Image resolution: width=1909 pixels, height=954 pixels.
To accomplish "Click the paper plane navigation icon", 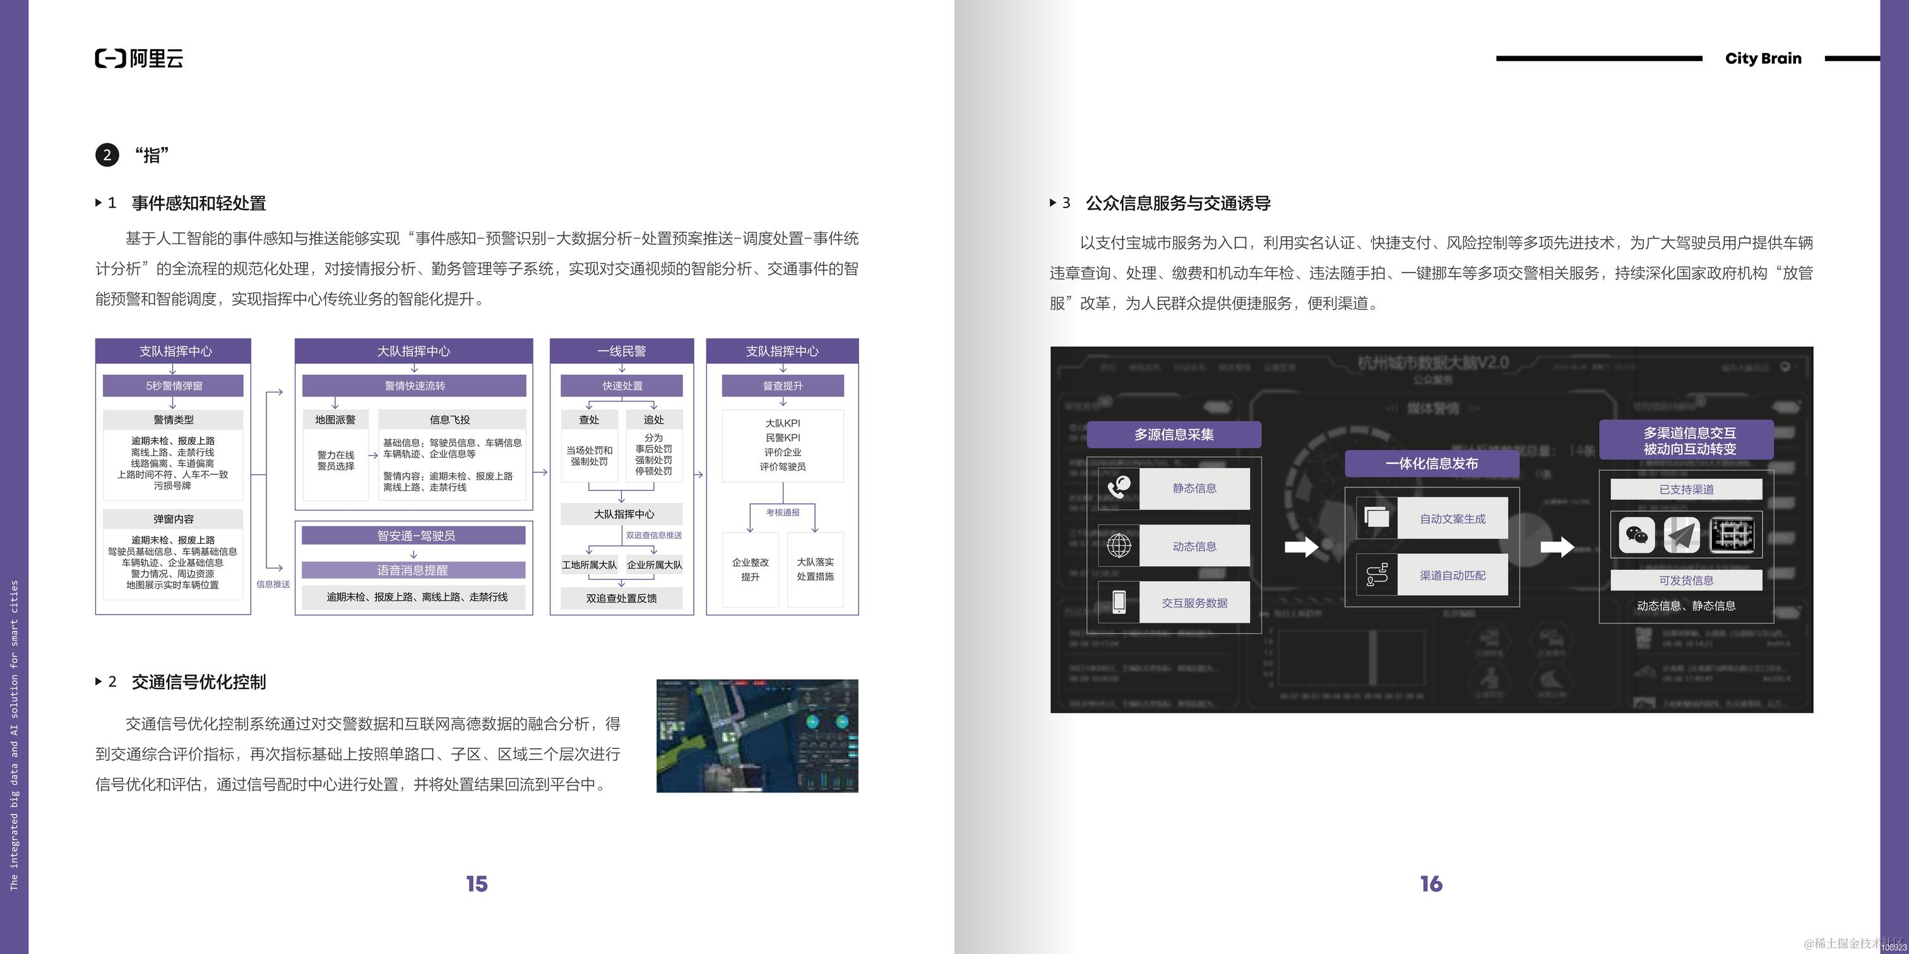I will (x=1682, y=535).
